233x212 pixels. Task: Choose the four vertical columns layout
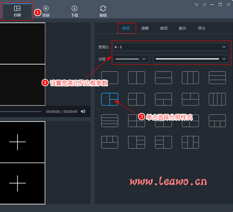(x=217, y=99)
